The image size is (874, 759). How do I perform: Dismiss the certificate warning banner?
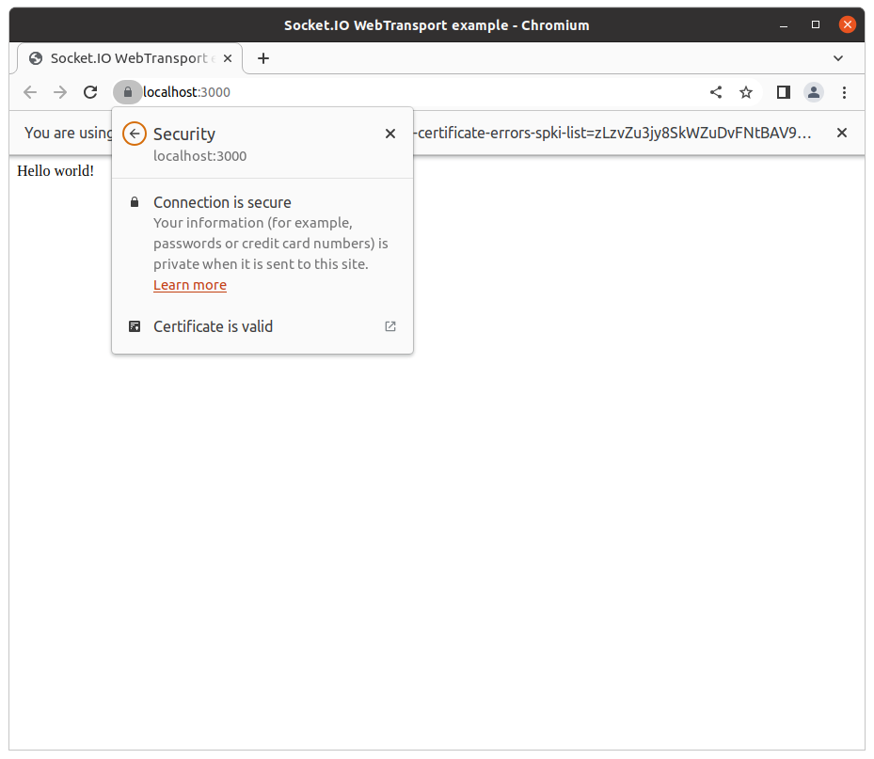coord(842,133)
